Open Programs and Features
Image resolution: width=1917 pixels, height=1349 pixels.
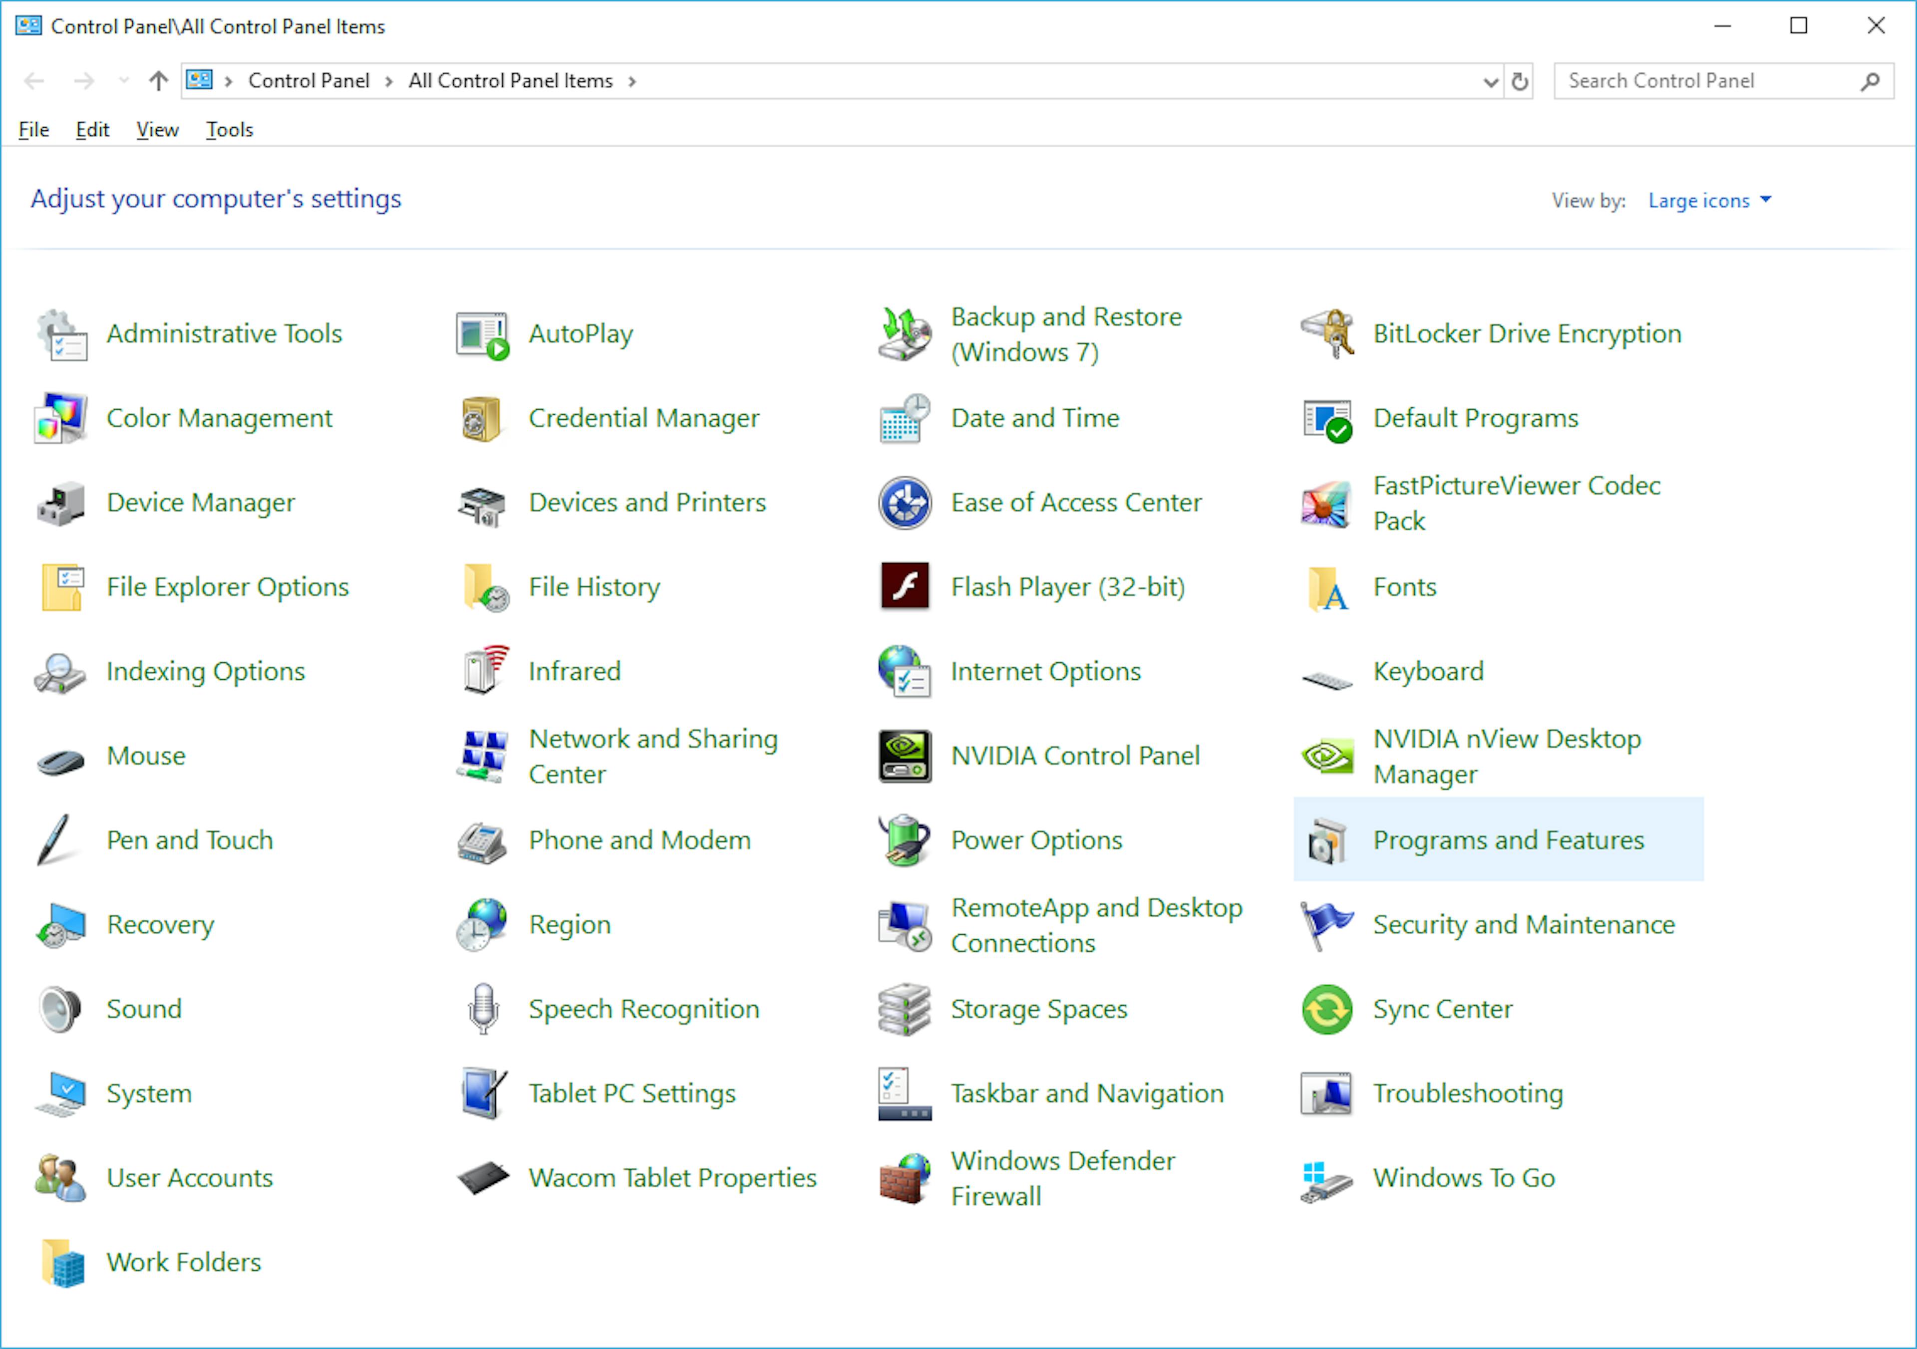pos(1507,840)
